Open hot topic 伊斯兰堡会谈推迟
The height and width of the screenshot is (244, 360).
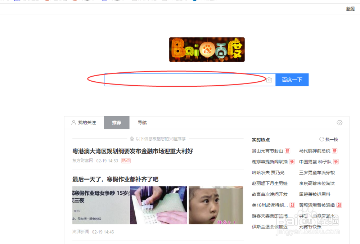(x=270, y=227)
